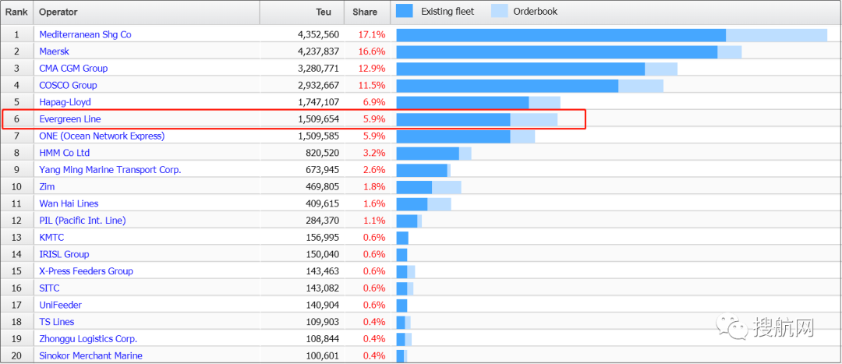
Task: Open the Wan Hai Lines link
Action: click(69, 203)
